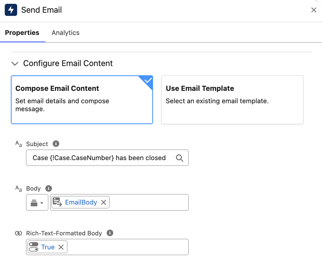Click the Body info tooltip icon
This screenshot has height=263, width=322.
[48, 188]
